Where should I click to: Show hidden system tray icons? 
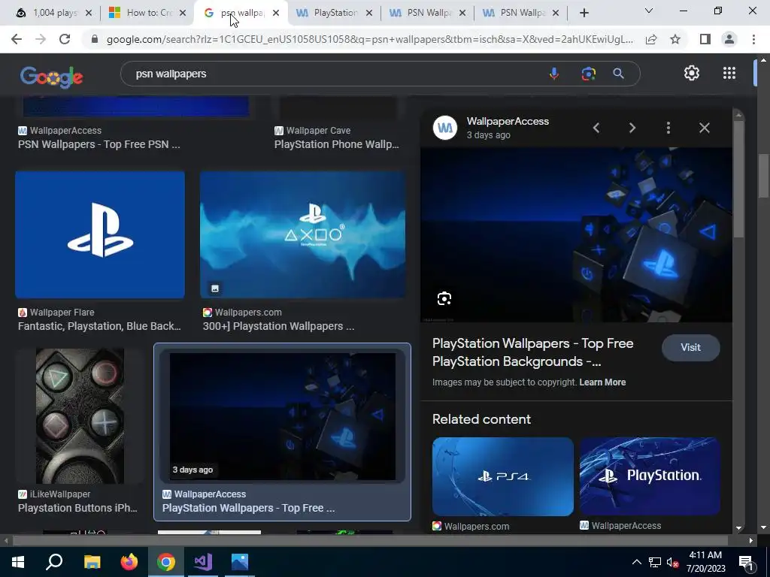[x=636, y=562]
